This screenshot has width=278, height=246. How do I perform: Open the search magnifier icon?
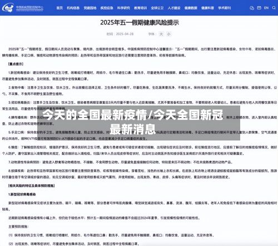[x=274, y=8]
